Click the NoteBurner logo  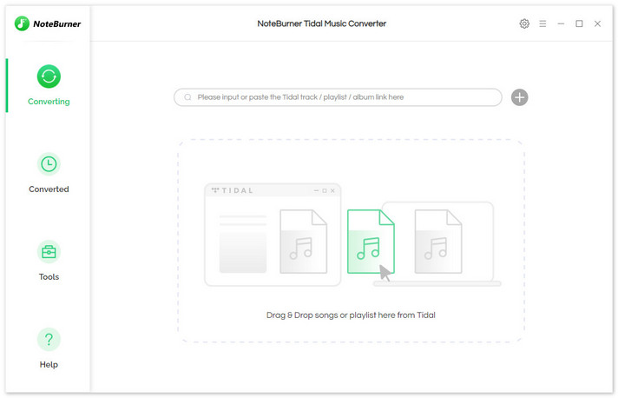pos(48,23)
